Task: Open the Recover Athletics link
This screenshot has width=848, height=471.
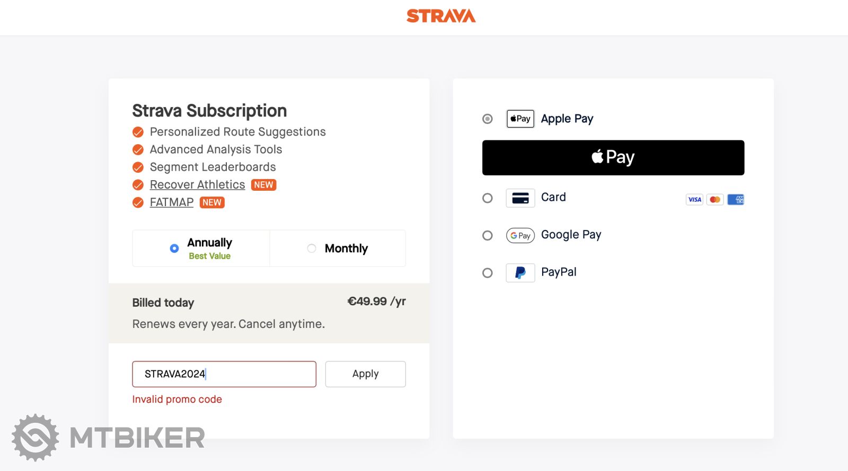Action: coord(197,184)
